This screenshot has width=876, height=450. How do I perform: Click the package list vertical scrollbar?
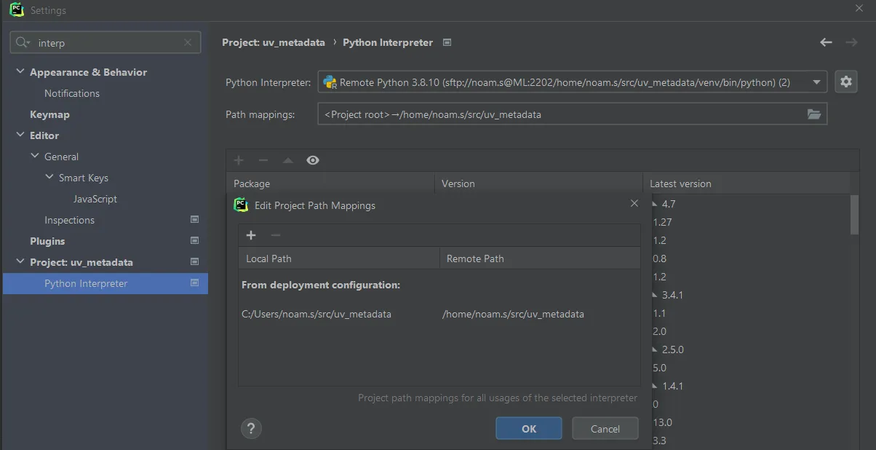click(x=854, y=215)
